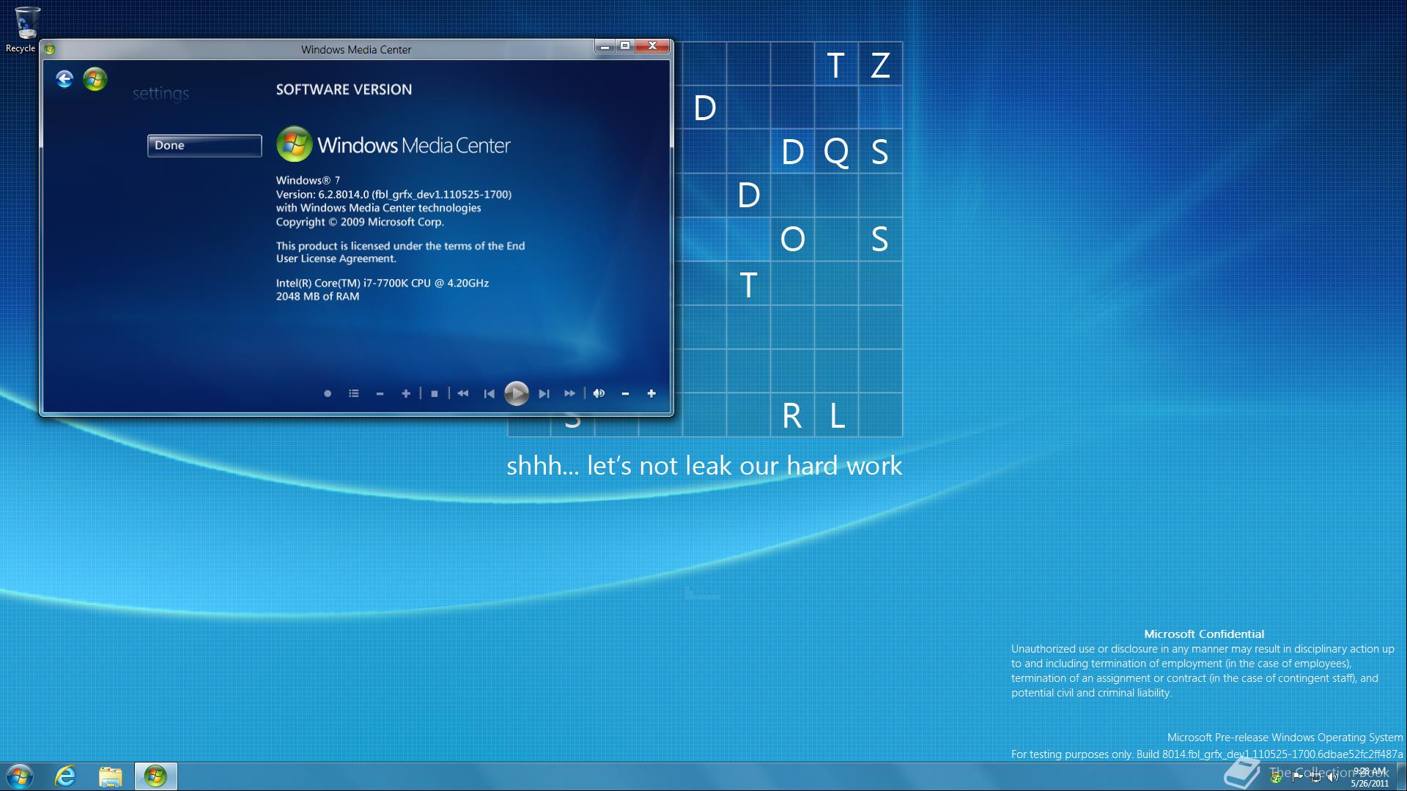Click the Version 6.2.8014.0 text line

click(x=394, y=194)
